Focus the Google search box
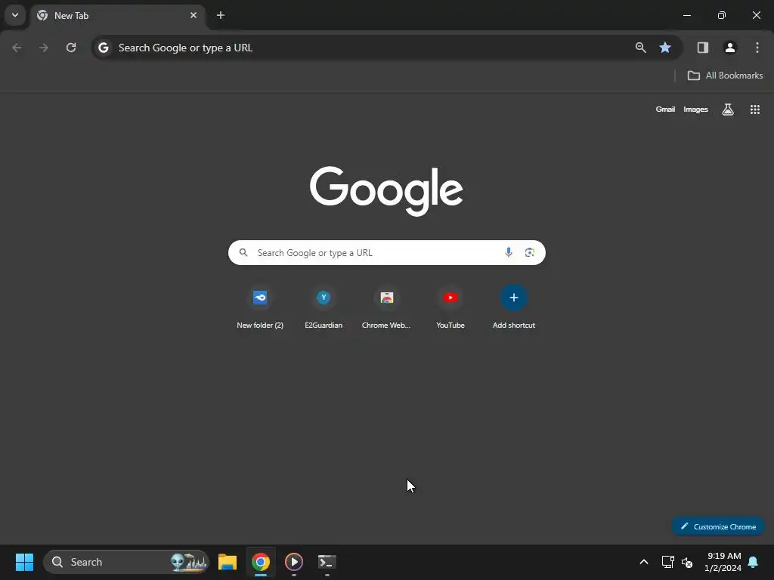This screenshot has width=774, height=580. (x=386, y=252)
